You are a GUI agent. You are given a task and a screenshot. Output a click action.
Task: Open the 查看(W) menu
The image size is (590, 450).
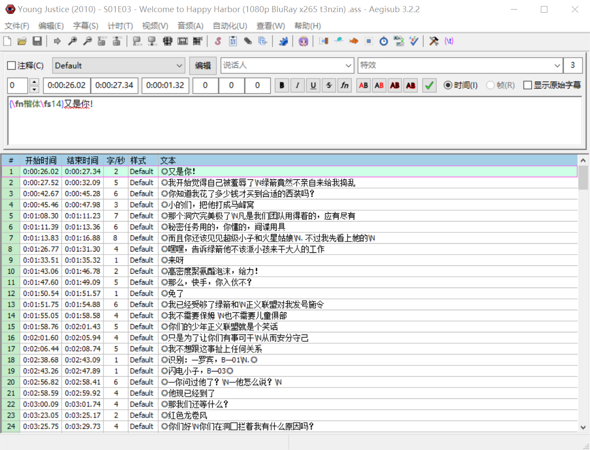coord(271,26)
